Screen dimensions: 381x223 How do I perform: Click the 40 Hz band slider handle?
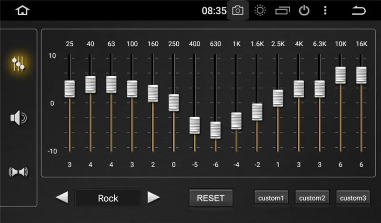coord(90,84)
